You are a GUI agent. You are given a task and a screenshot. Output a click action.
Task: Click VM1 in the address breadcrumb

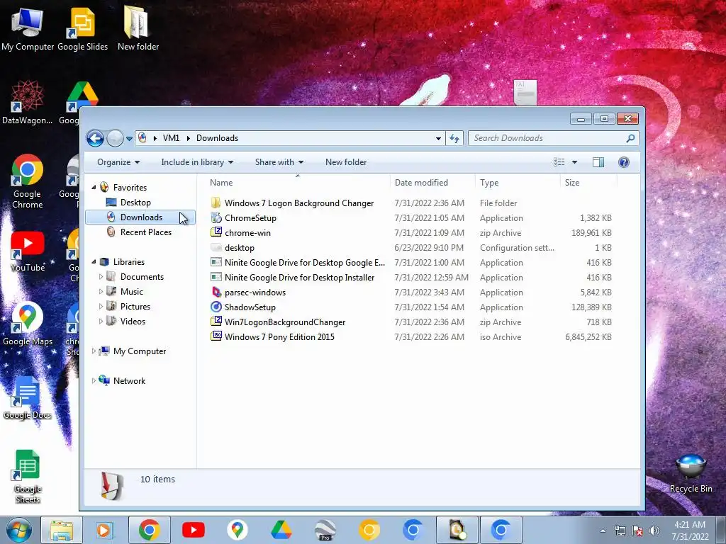coord(171,138)
